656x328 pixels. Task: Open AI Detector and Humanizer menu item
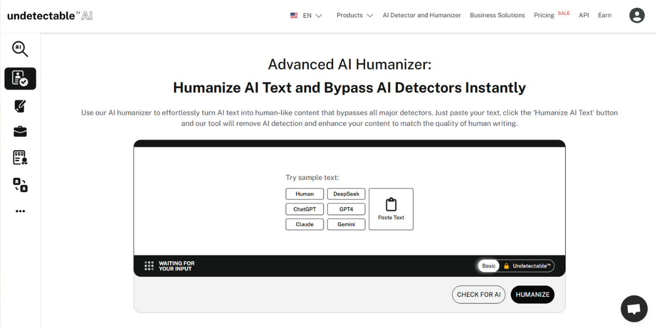tap(421, 15)
